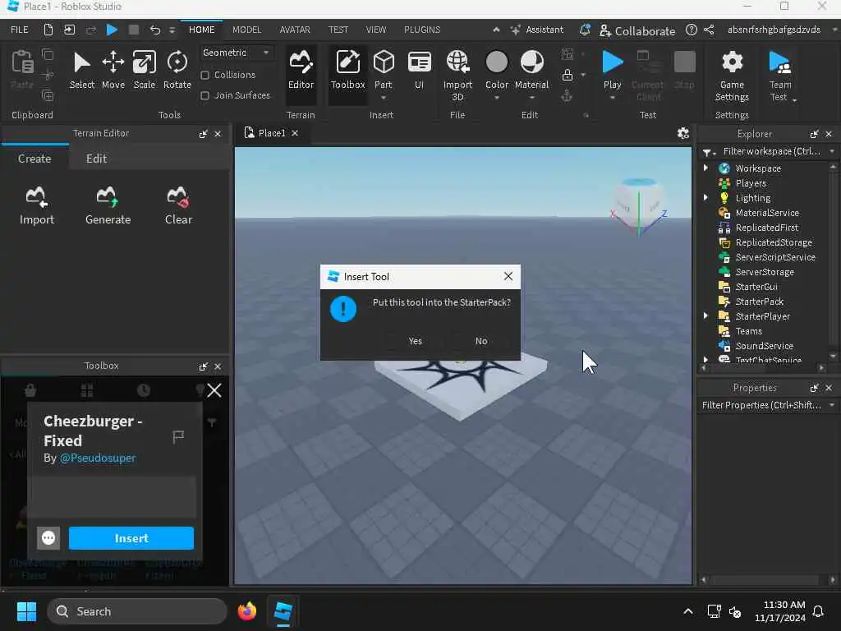Open the Assistant in the top bar
This screenshot has width=841, height=631.
[537, 30]
